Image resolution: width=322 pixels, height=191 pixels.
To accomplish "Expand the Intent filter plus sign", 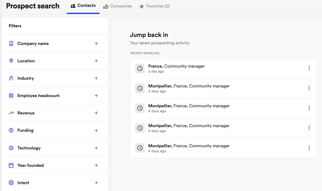I will (96, 183).
